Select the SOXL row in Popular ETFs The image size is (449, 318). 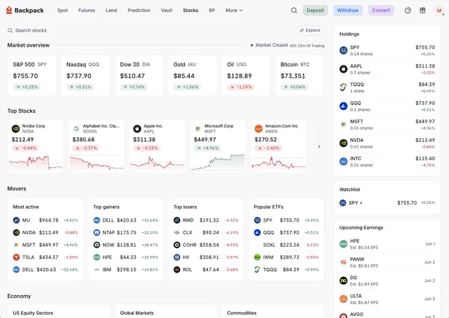click(287, 245)
